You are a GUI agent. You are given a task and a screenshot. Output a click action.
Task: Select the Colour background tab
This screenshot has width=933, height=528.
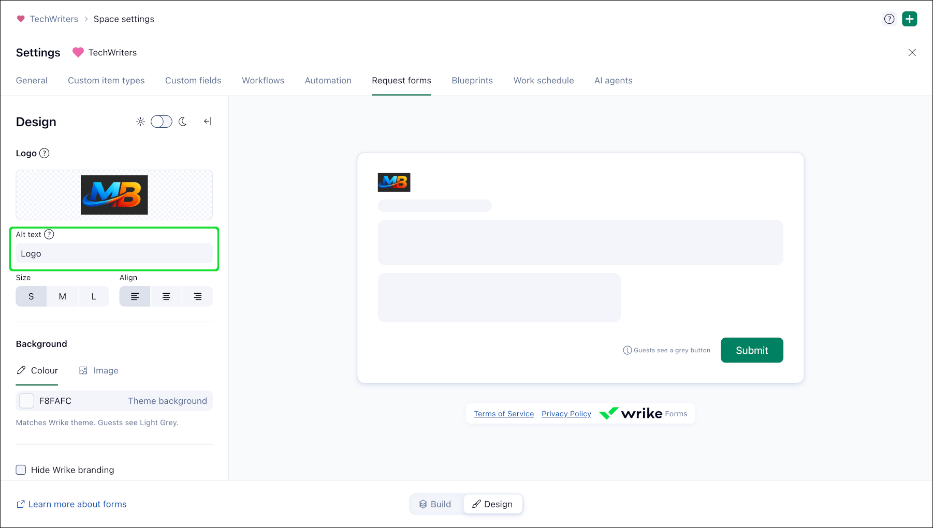37,370
